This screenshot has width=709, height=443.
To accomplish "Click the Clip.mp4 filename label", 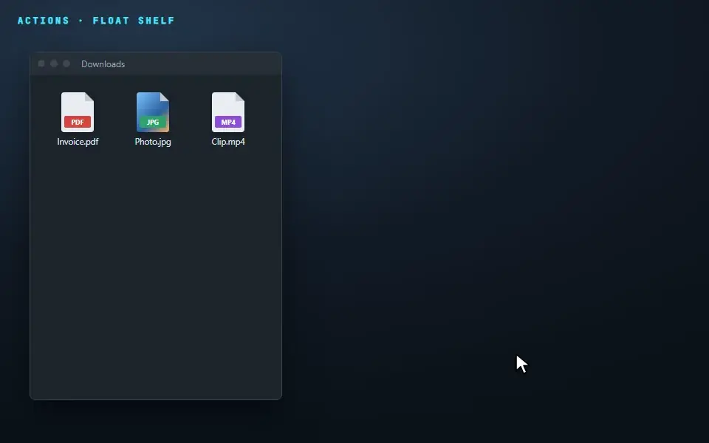I will (228, 142).
